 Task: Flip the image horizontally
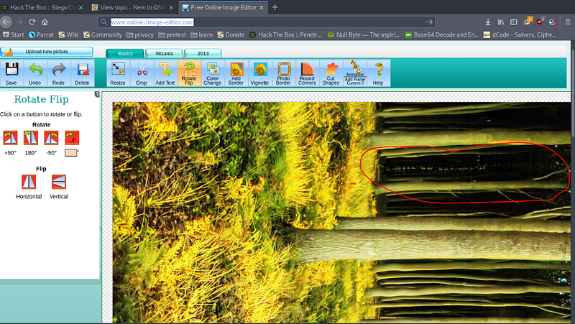pos(29,182)
